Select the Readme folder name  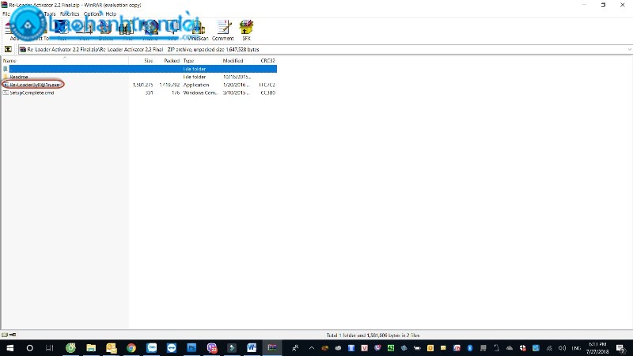coord(18,77)
